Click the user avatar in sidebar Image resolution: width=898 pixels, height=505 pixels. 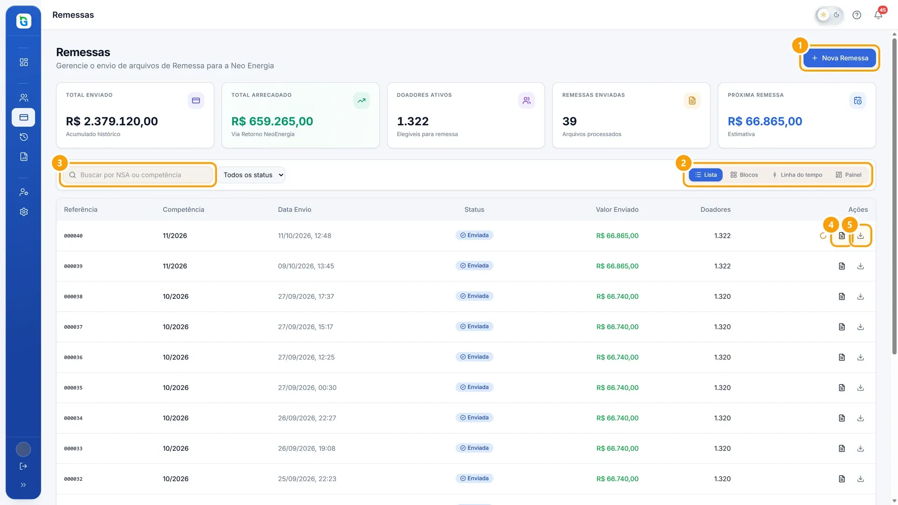point(23,449)
